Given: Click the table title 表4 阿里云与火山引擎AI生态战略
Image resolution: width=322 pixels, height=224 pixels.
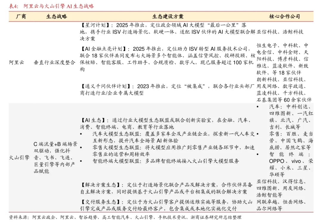Looking at the screenshot, I should (x=51, y=6).
